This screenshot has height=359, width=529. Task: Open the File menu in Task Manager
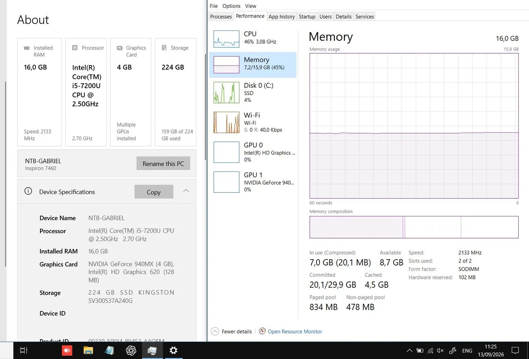point(214,6)
